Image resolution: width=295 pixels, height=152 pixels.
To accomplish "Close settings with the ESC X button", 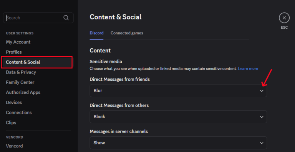I will click(284, 18).
